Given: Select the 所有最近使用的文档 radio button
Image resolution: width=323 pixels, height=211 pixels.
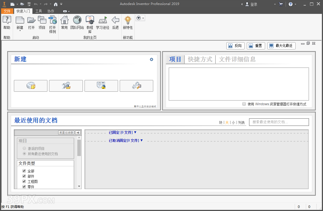Looking at the screenshot, I should coord(24,154).
